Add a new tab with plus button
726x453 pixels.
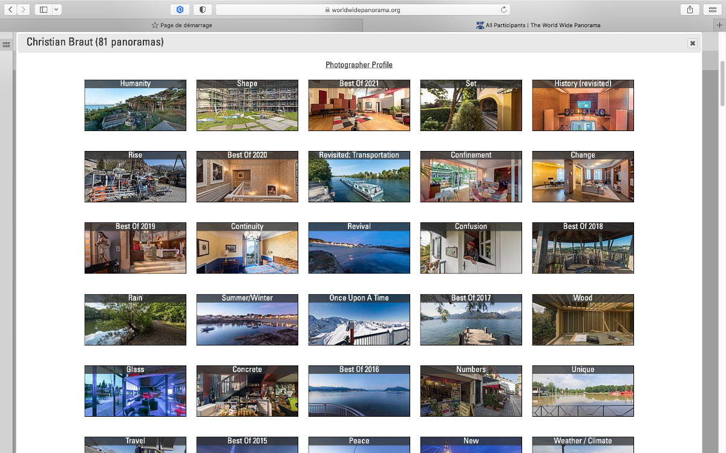[x=719, y=25]
